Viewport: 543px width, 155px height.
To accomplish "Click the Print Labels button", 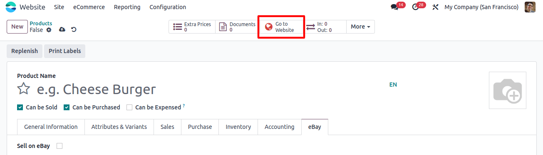I will (64, 51).
